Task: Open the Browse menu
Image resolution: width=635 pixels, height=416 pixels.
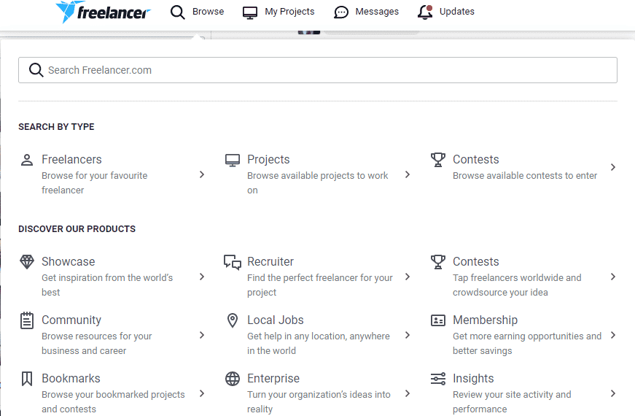Action: [209, 12]
